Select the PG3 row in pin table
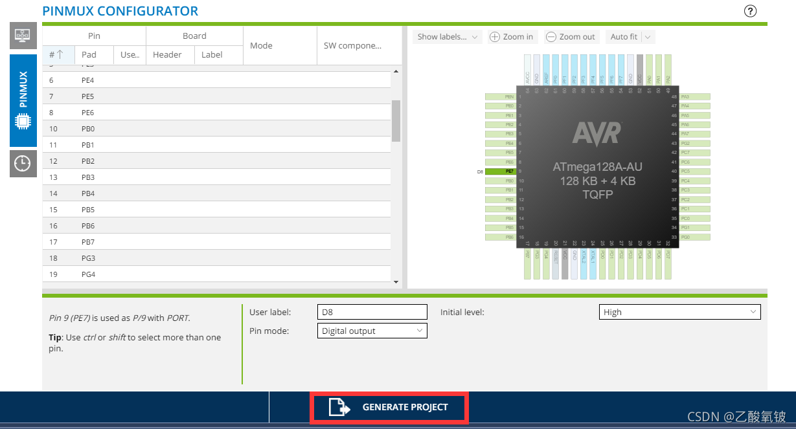 tap(216, 258)
